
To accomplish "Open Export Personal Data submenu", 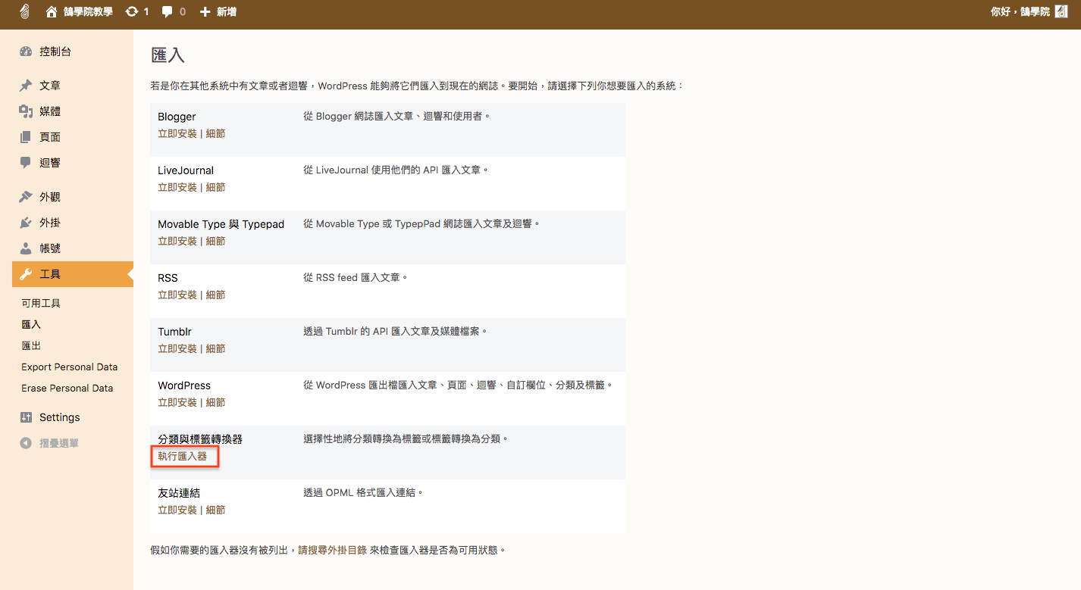I will coord(70,367).
